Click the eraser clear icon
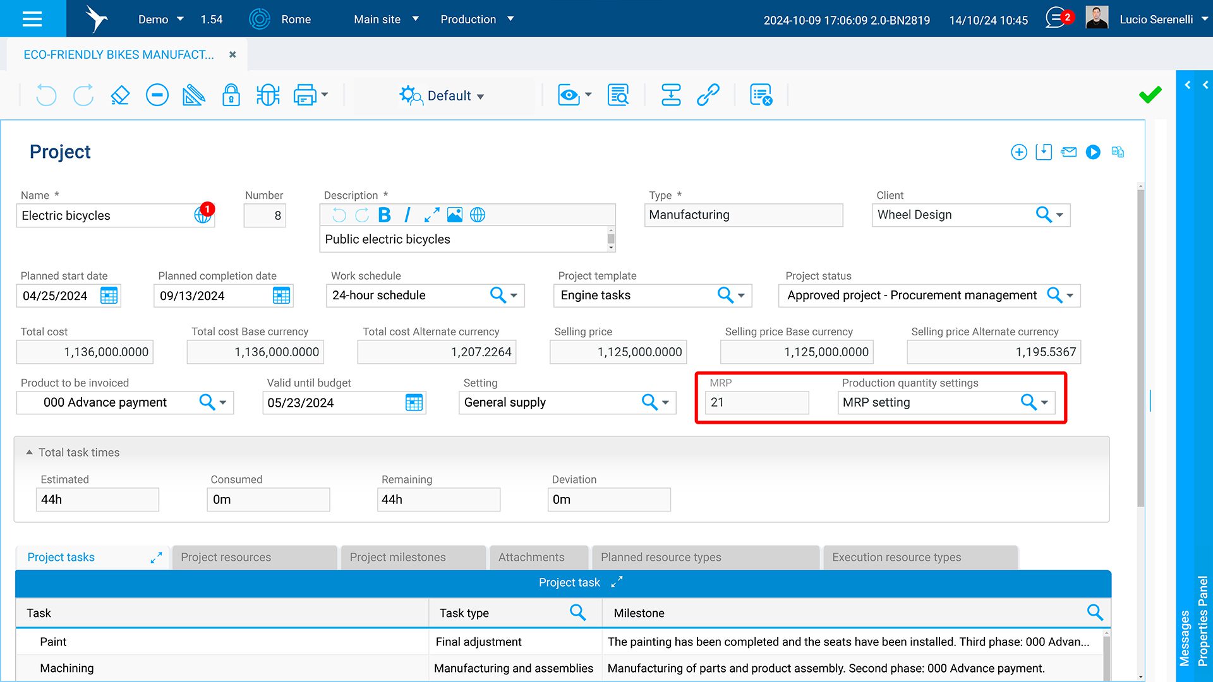The image size is (1213, 682). (120, 95)
